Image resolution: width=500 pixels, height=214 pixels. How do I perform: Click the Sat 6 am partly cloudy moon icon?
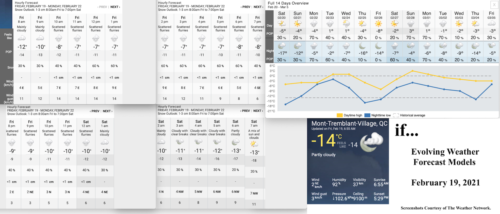tap(235, 142)
